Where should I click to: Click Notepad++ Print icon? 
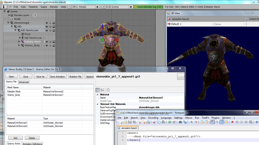(x=148, y=122)
